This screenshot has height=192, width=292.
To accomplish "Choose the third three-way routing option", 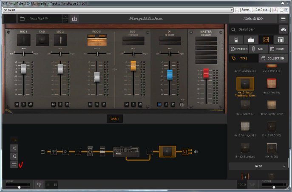I will [14, 156].
